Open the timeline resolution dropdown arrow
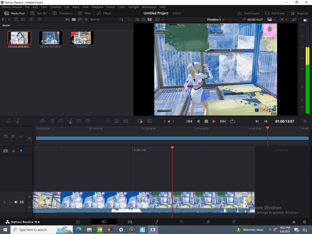Screen dimensions: 312x234 (x=275, y=19)
